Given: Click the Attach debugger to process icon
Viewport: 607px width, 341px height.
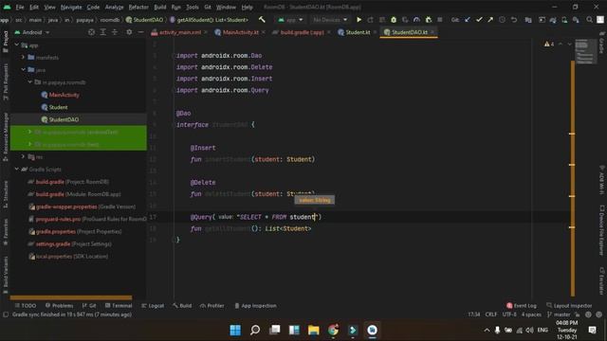Looking at the screenshot, I should click(x=428, y=19).
